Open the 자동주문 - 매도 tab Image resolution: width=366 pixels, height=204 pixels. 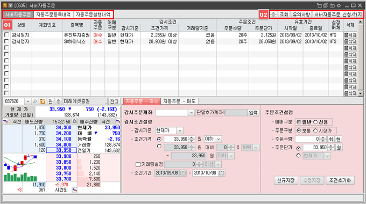click(179, 101)
